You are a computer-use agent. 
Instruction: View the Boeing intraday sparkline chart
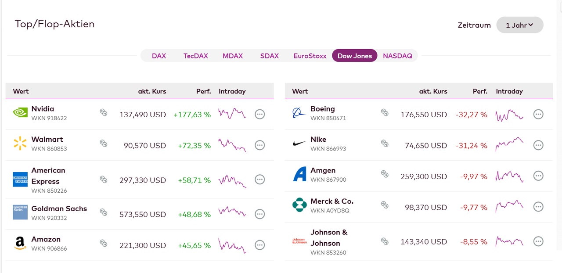pyautogui.click(x=509, y=115)
